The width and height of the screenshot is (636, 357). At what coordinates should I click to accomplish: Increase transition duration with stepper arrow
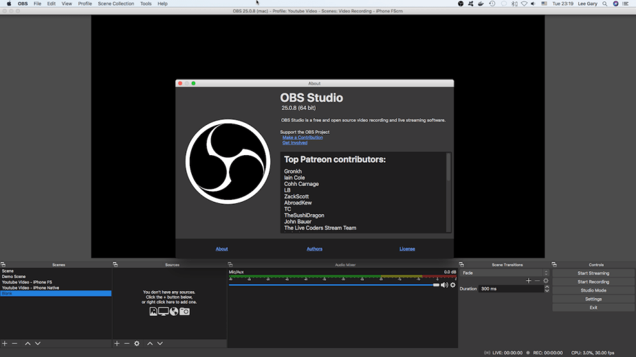tap(547, 287)
